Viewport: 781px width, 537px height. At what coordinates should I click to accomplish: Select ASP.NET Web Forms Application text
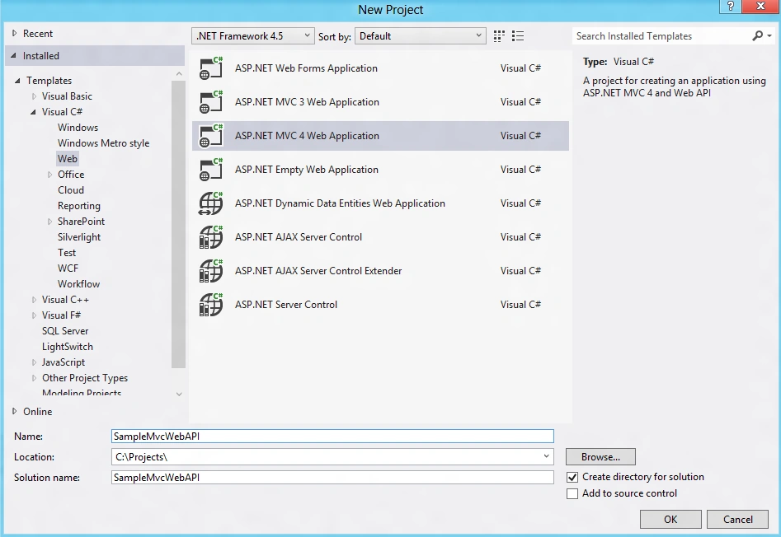(x=306, y=68)
